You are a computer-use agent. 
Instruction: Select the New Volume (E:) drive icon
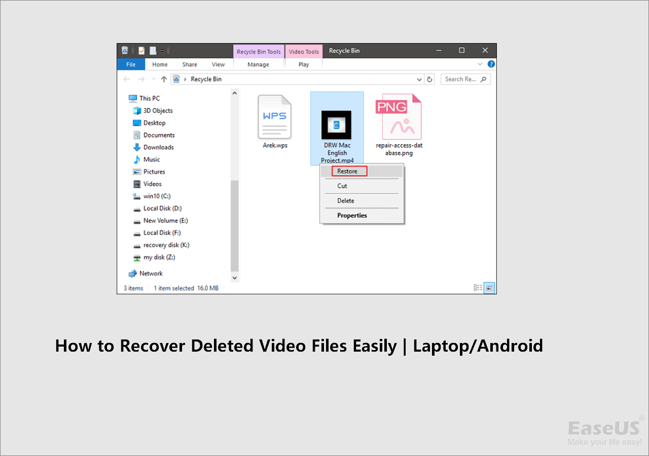(137, 221)
